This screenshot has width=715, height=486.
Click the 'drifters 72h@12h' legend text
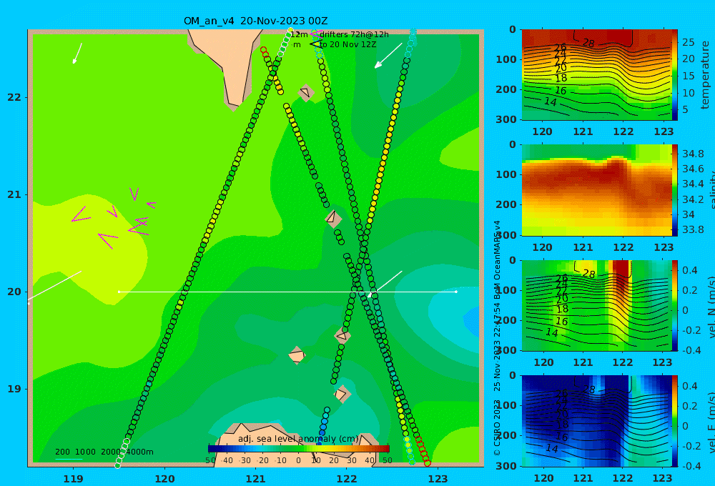click(355, 34)
